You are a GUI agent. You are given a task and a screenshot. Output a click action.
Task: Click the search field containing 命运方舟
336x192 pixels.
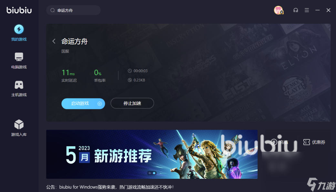[x=74, y=10]
